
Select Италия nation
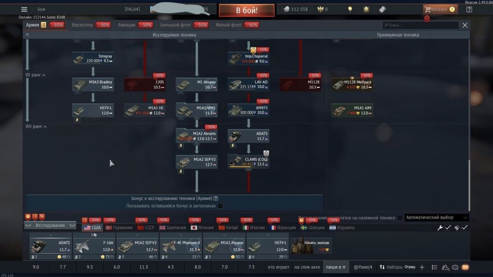[254, 228]
